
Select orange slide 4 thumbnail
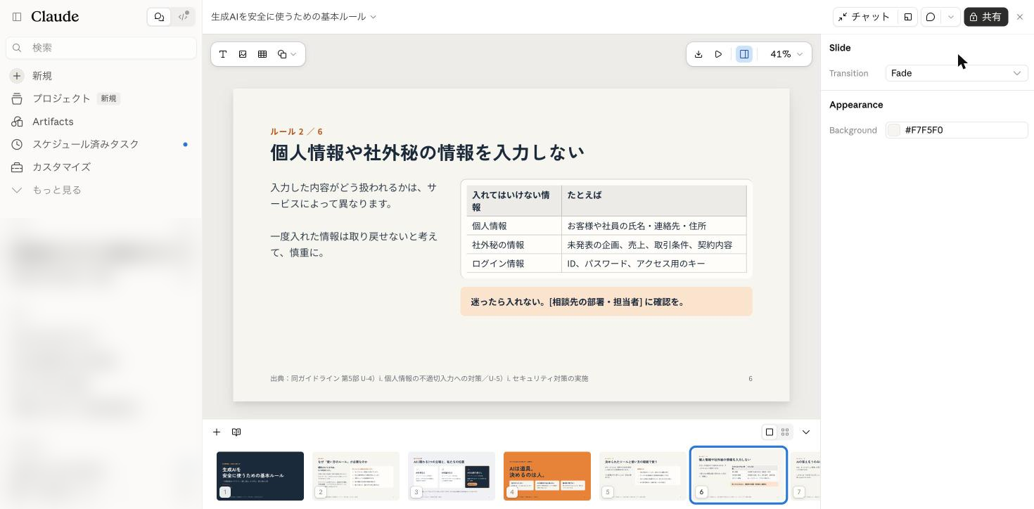[x=547, y=476]
